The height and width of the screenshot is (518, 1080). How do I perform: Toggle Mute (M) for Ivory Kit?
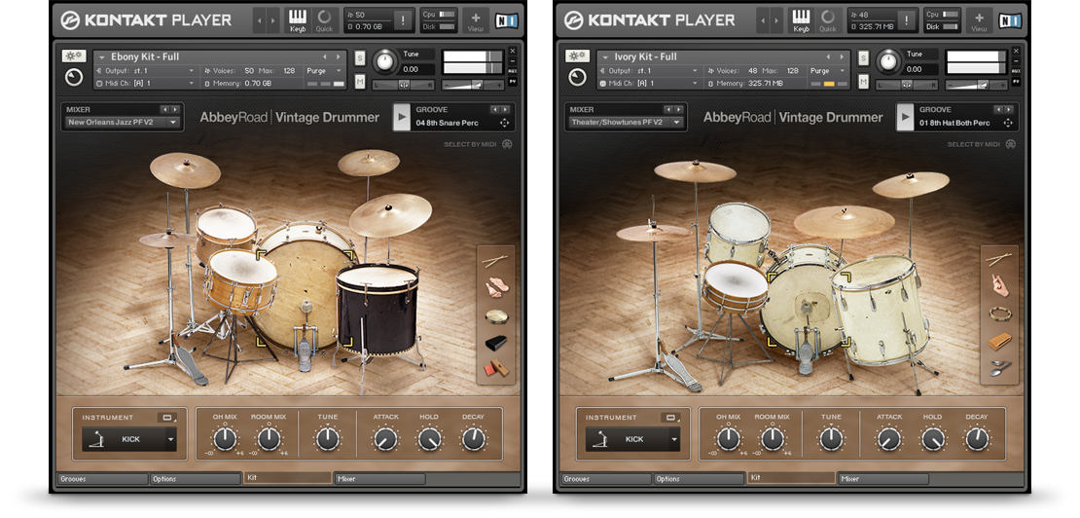863,82
